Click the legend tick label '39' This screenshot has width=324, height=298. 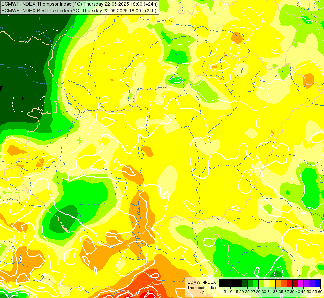[x=292, y=292]
